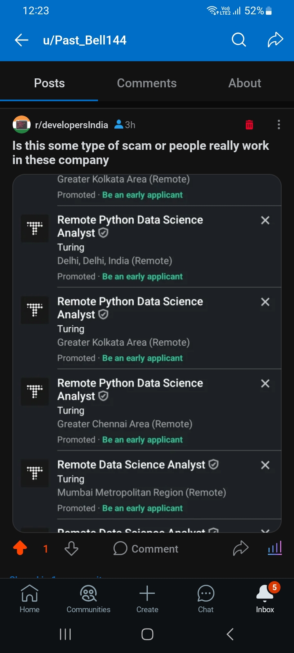The width and height of the screenshot is (294, 653).
Task: Tap the back arrow in header
Action: pos(22,40)
